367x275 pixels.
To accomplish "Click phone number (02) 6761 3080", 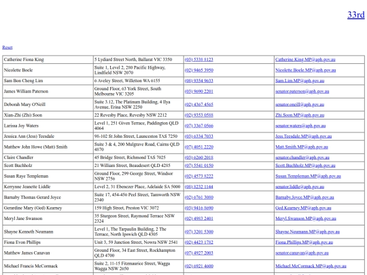I will pos(198,198).
